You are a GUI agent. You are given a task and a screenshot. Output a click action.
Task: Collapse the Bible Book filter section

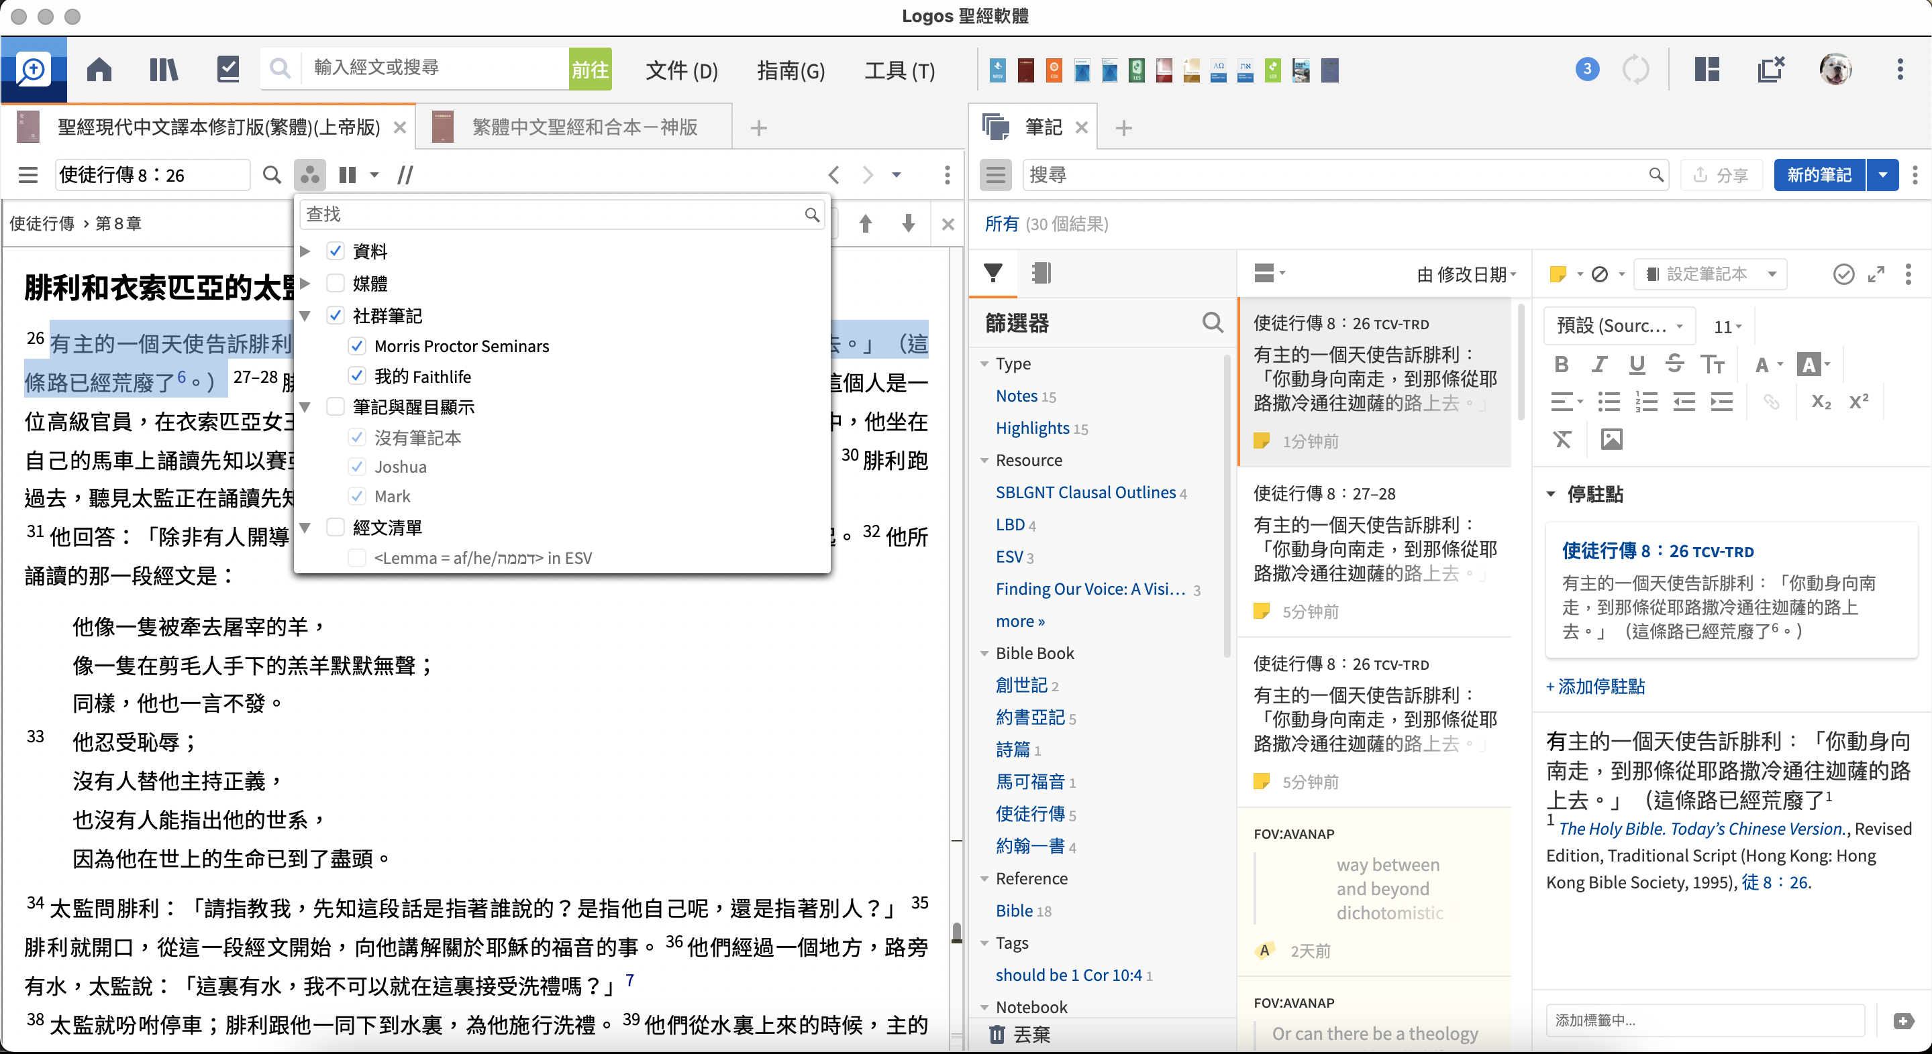click(984, 653)
